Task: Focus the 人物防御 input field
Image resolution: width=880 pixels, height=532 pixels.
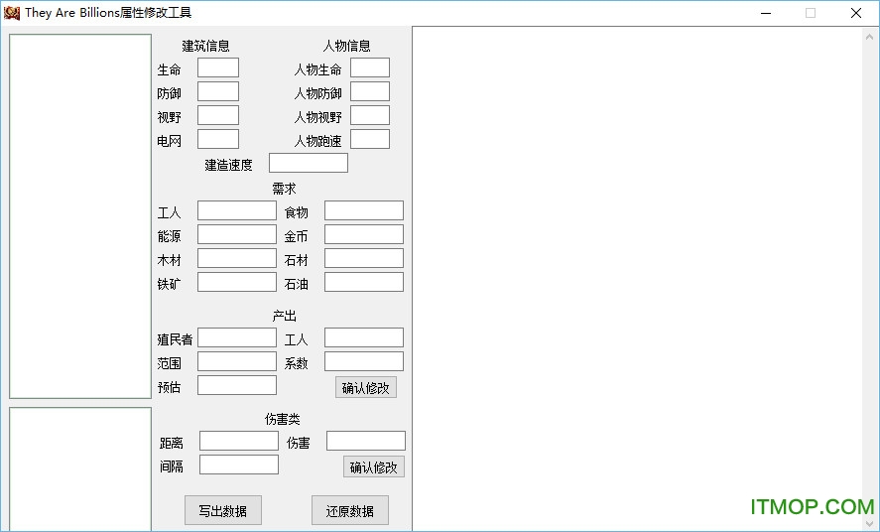Action: coord(370,91)
